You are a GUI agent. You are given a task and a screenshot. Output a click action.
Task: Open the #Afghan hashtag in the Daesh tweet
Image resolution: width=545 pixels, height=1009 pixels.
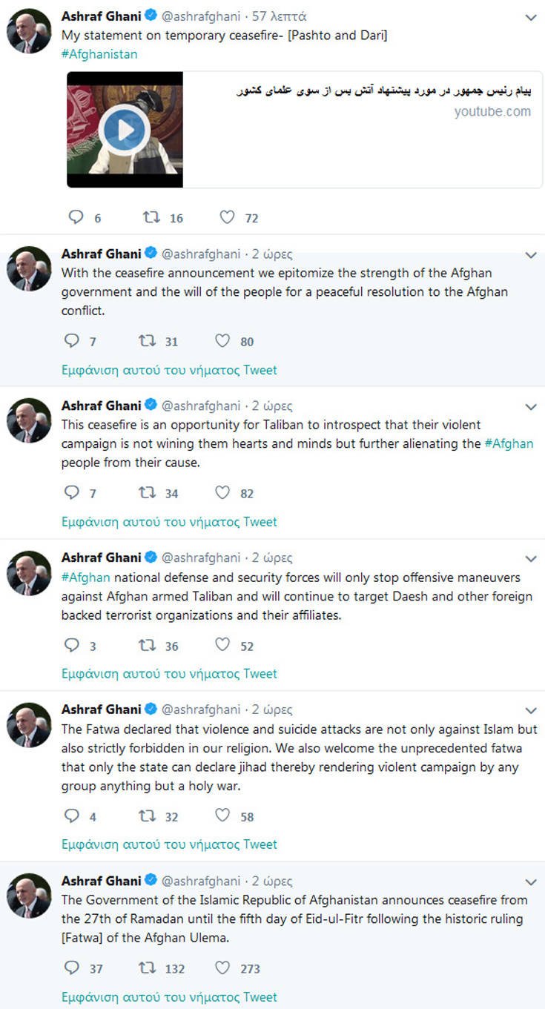coord(86,577)
